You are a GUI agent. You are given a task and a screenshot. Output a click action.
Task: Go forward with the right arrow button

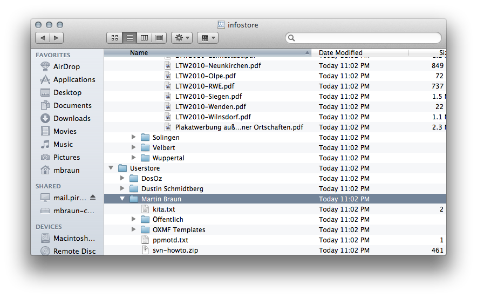coord(56,38)
